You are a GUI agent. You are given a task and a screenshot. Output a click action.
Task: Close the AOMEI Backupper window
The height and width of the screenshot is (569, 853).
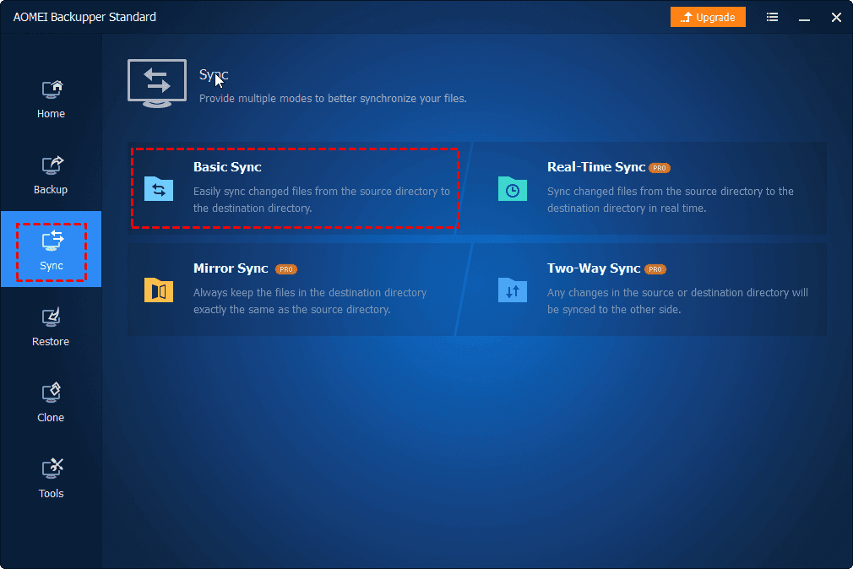[x=837, y=18]
